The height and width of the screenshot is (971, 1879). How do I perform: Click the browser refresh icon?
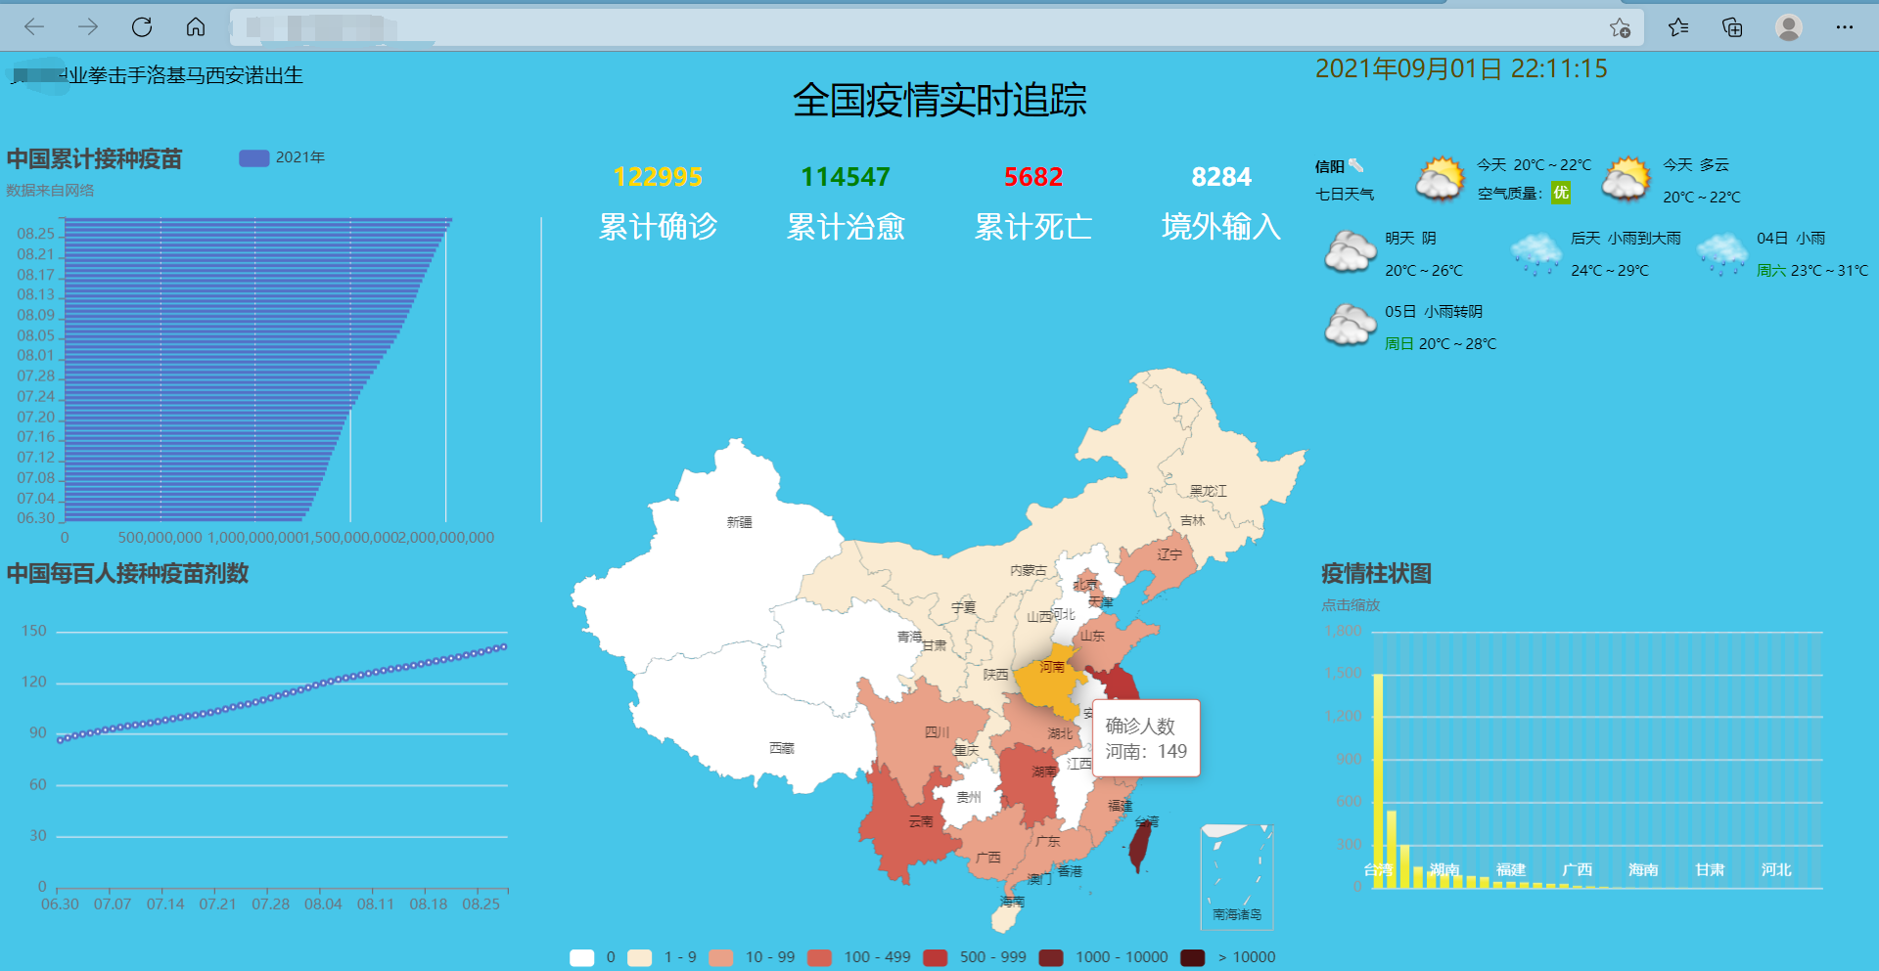142,27
